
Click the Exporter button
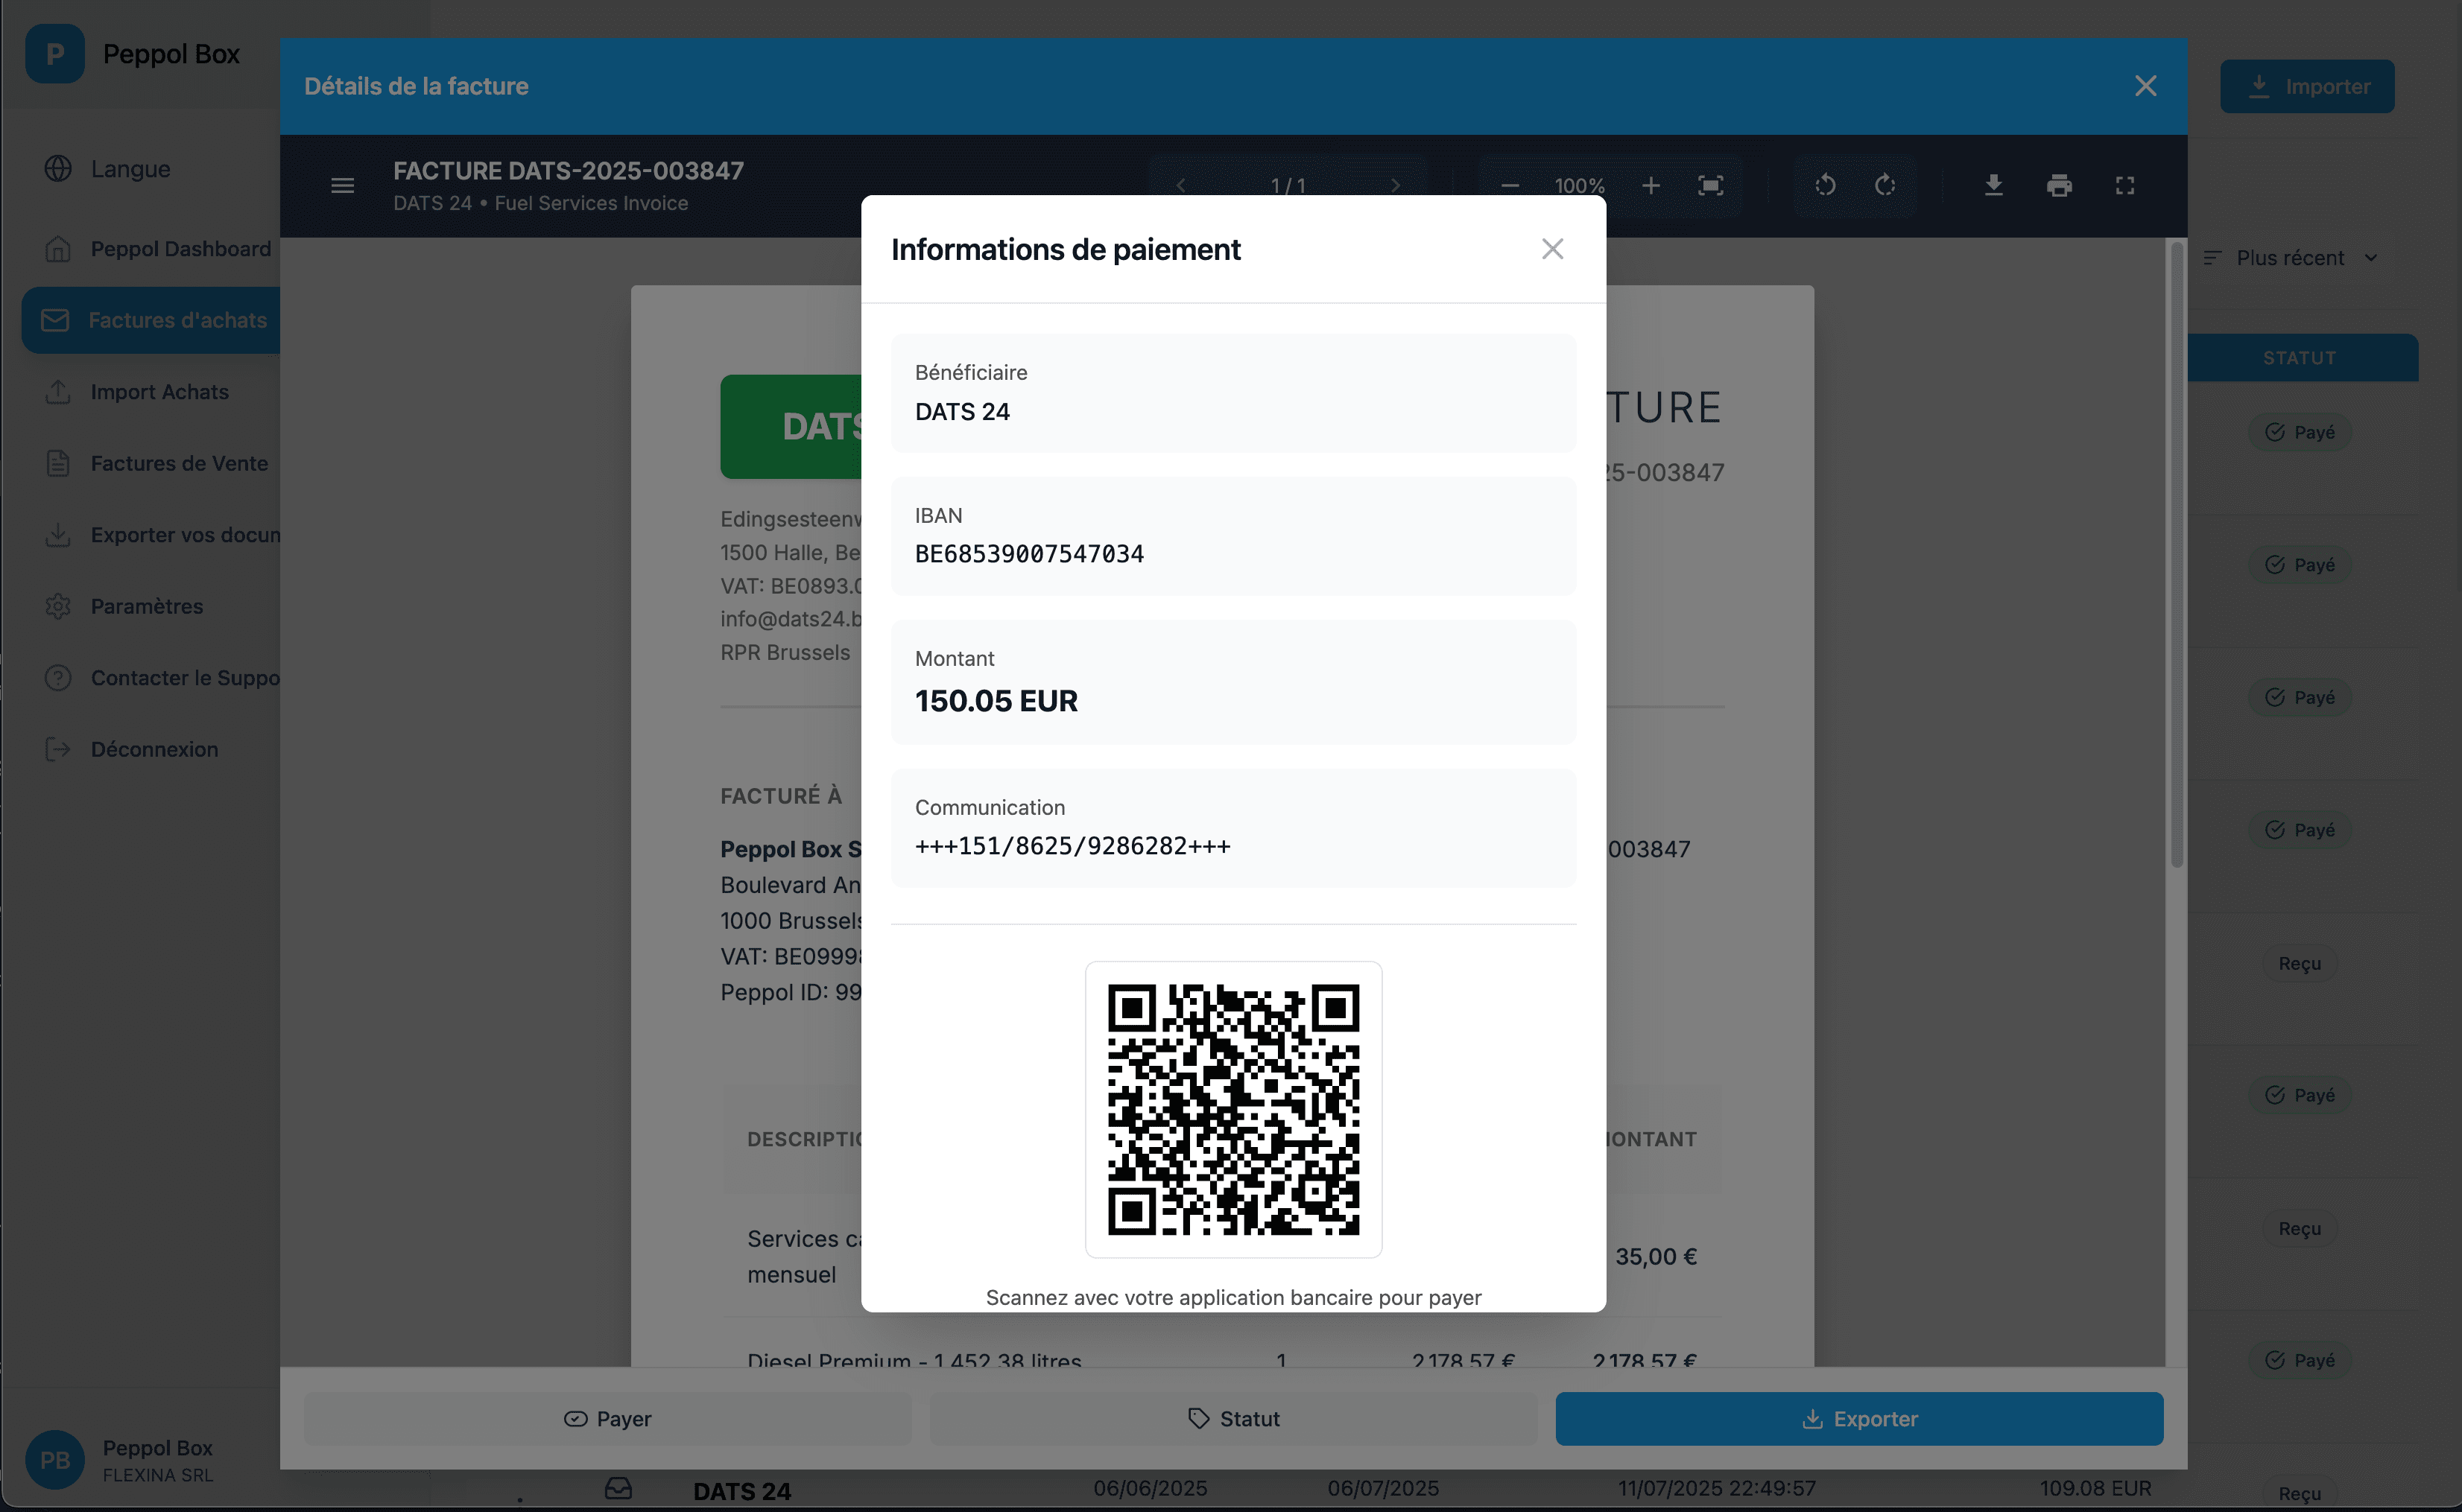1858,1418
